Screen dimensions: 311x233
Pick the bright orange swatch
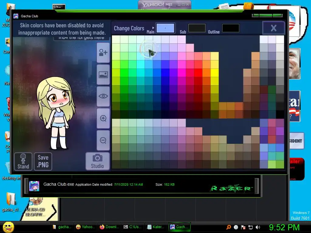207,73
